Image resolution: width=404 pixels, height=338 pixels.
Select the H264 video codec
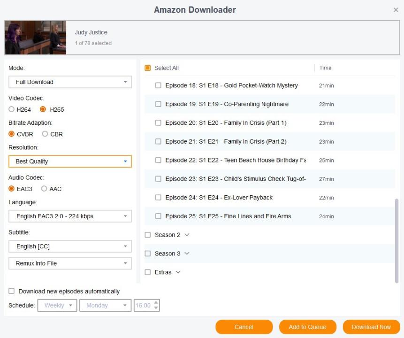[12, 110]
